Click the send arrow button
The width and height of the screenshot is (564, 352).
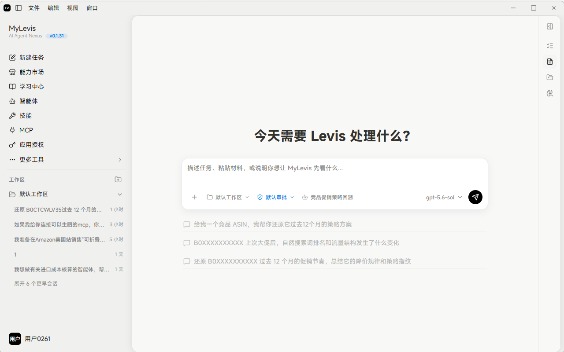pos(475,197)
